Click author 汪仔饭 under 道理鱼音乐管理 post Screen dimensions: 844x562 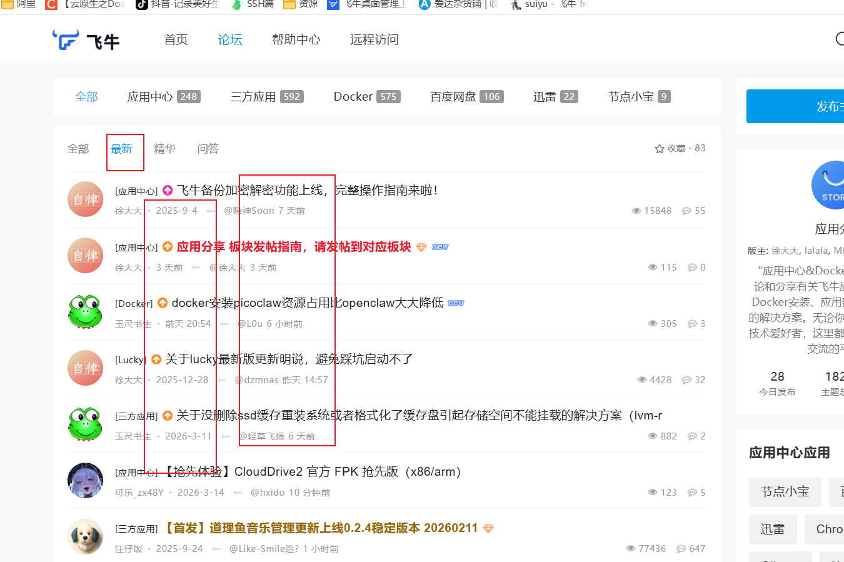tap(129, 549)
